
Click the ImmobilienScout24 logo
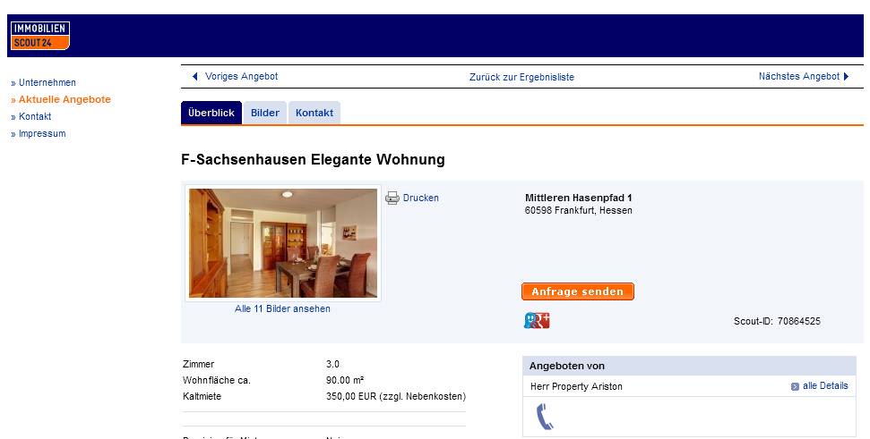coord(40,36)
